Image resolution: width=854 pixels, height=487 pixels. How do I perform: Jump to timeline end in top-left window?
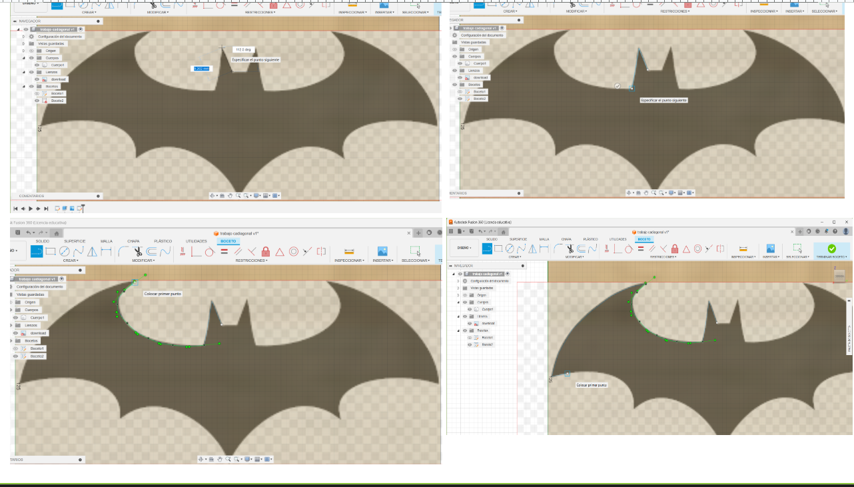[47, 209]
